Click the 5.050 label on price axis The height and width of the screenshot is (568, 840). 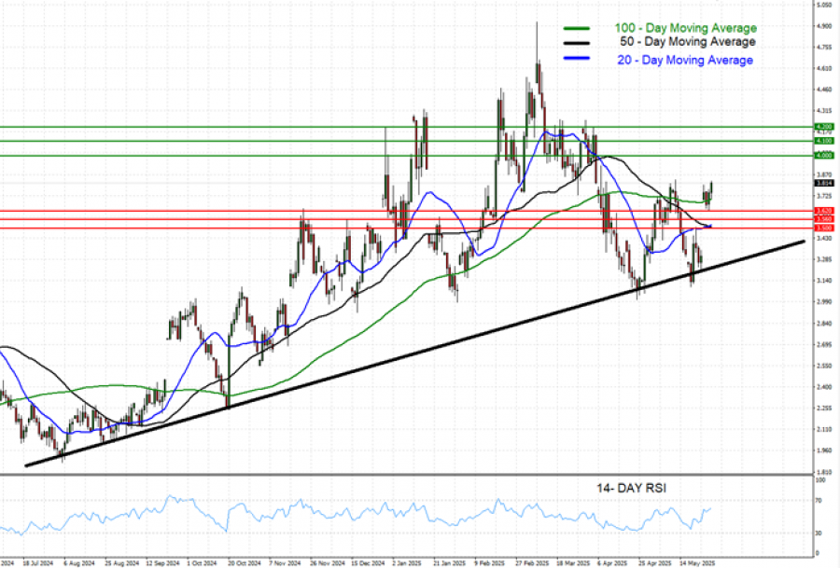(823, 5)
